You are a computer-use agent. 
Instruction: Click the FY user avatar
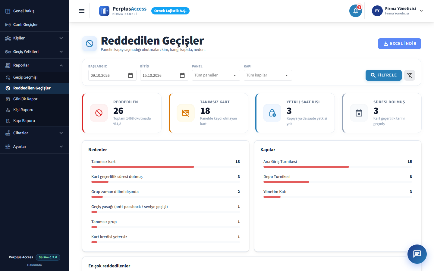tap(377, 11)
